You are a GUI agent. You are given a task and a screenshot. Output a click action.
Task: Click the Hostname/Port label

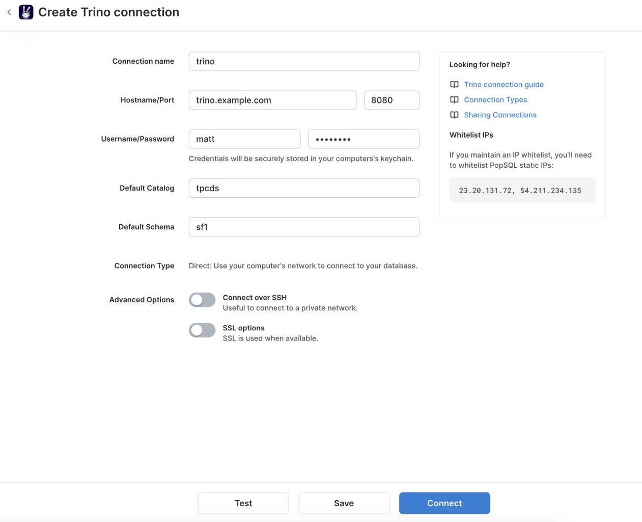(x=147, y=100)
